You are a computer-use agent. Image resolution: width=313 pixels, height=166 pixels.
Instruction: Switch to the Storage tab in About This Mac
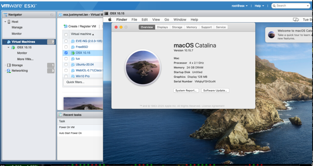tap(177, 27)
